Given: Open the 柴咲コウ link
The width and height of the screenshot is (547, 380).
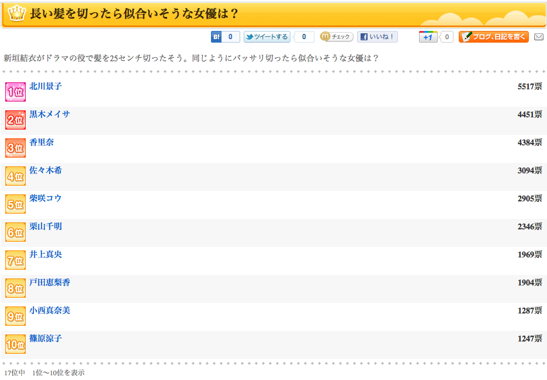Looking at the screenshot, I should (46, 198).
